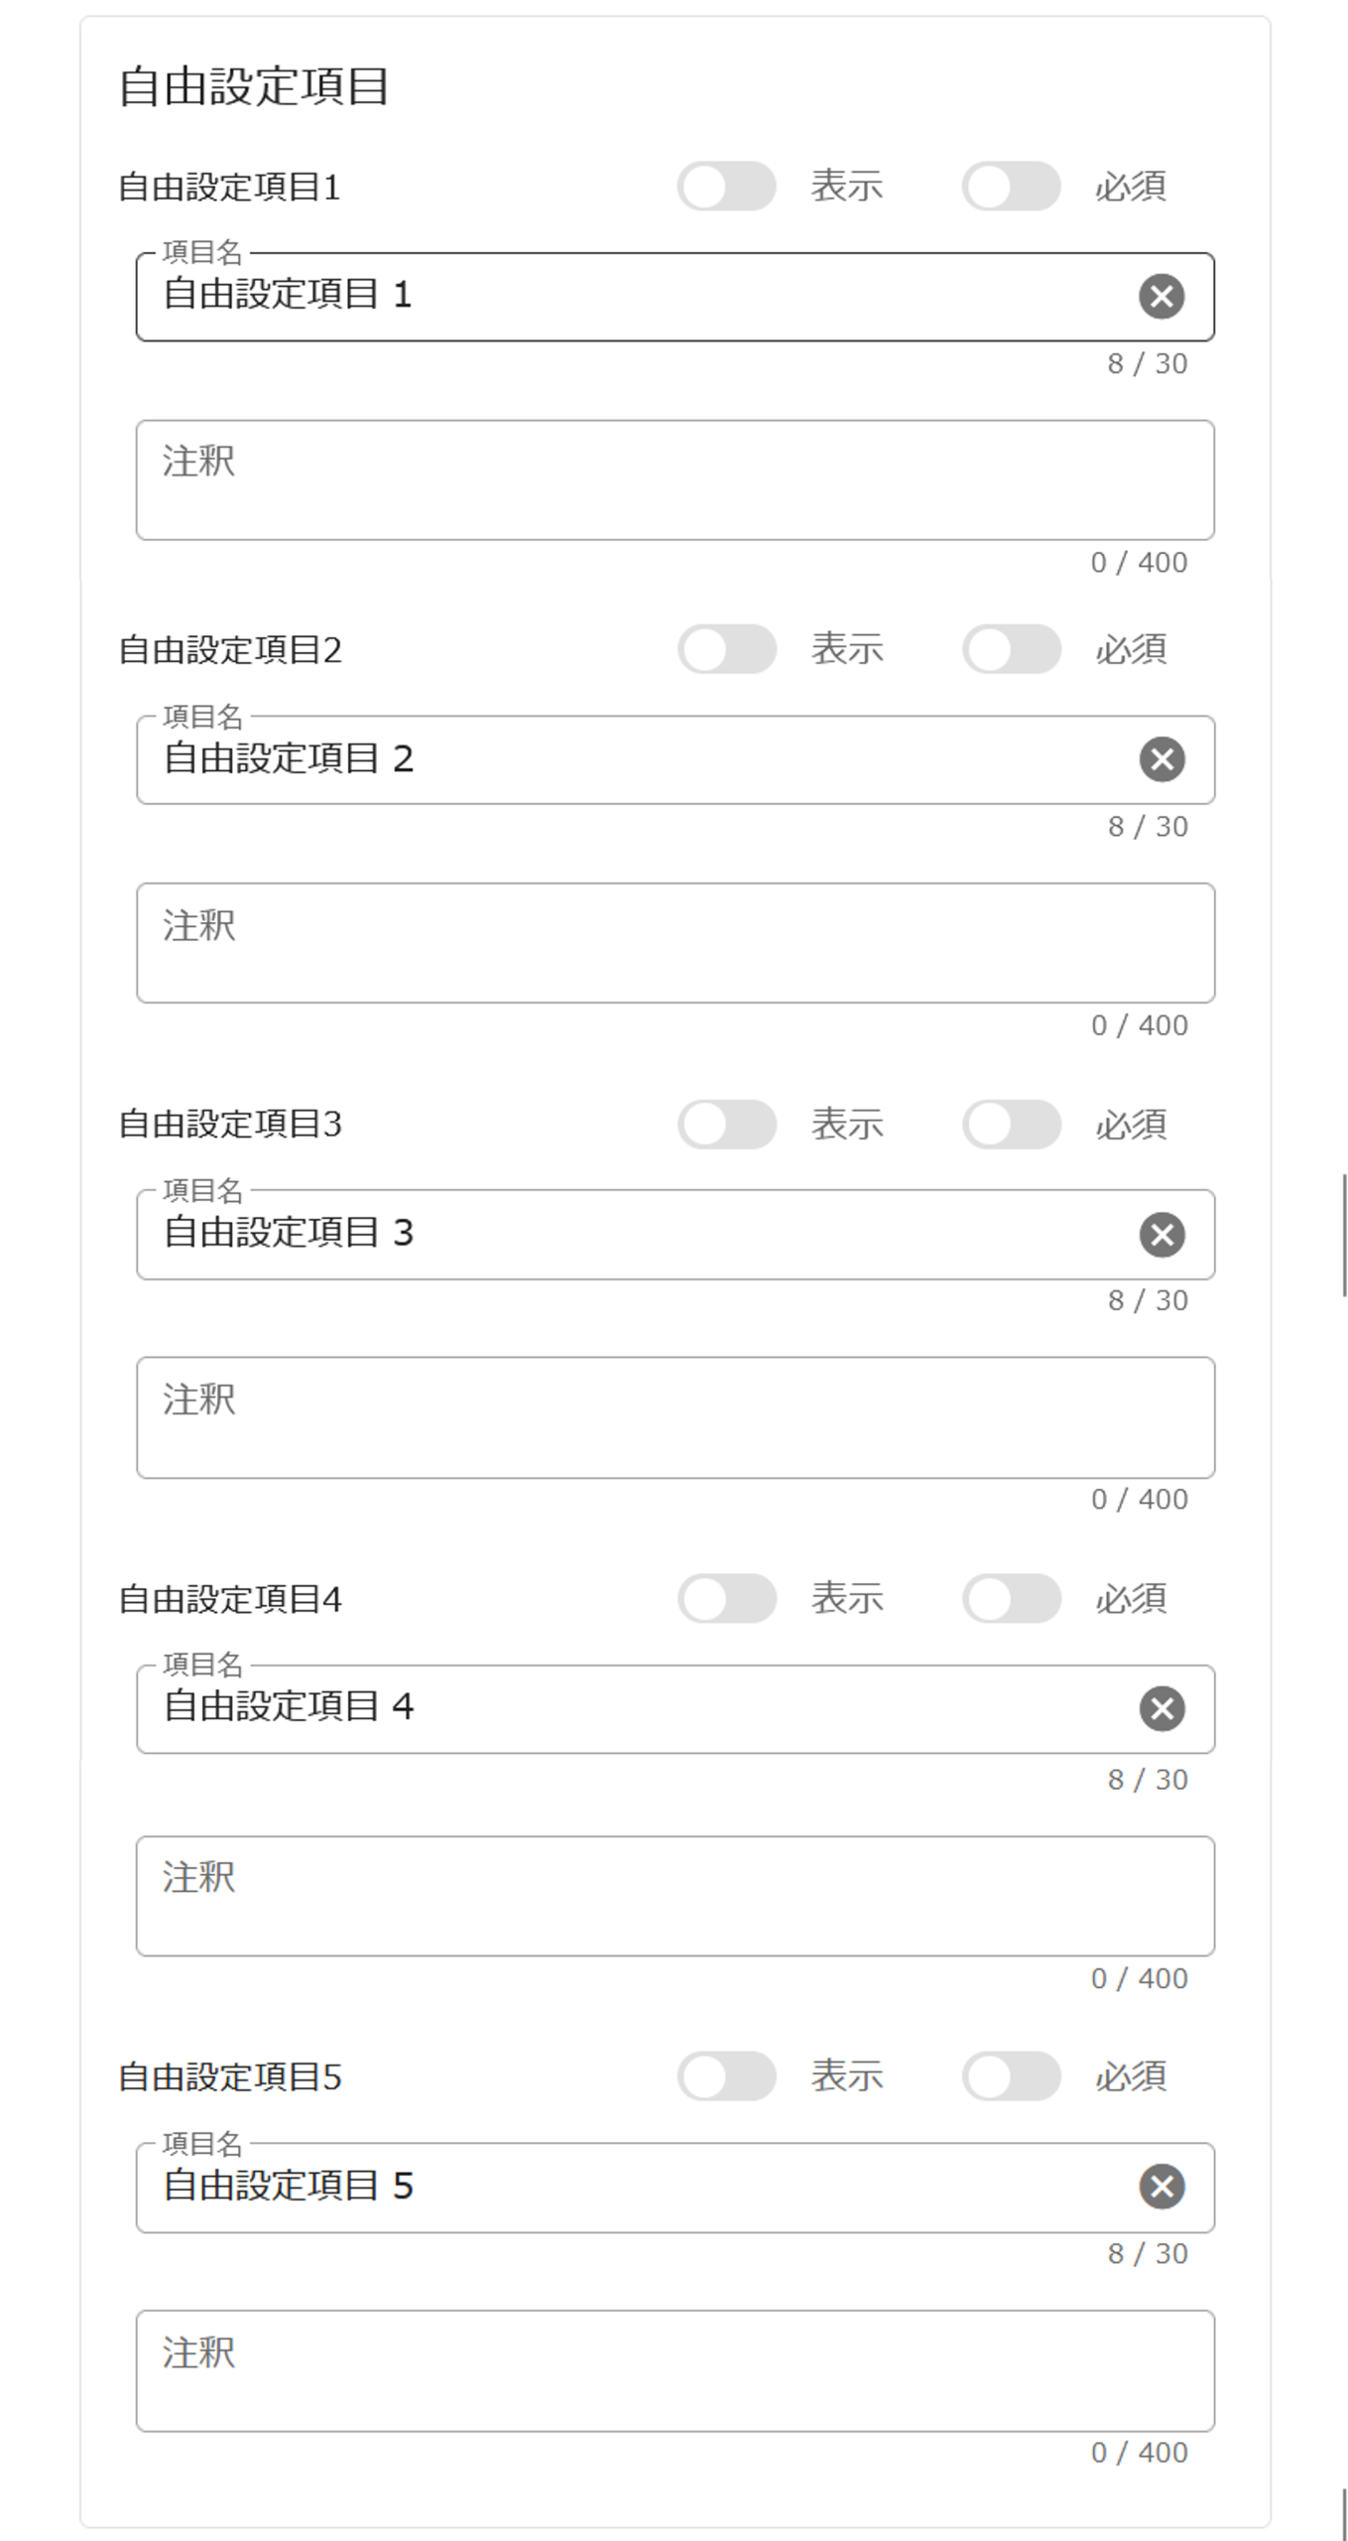Show 自由設定項目3 with 表示 toggle
This screenshot has height=2541, width=1348.
click(x=726, y=1124)
